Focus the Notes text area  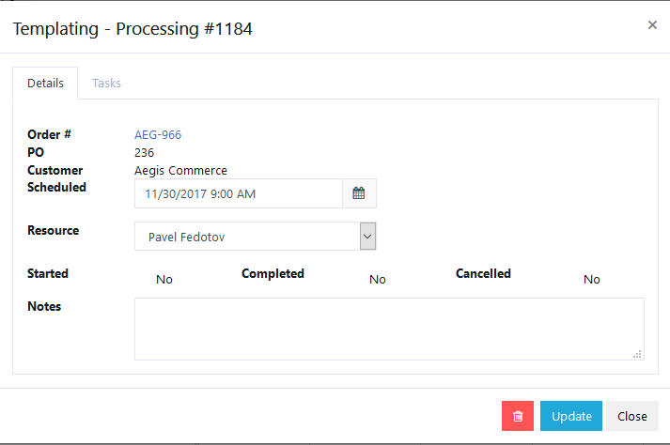point(388,329)
